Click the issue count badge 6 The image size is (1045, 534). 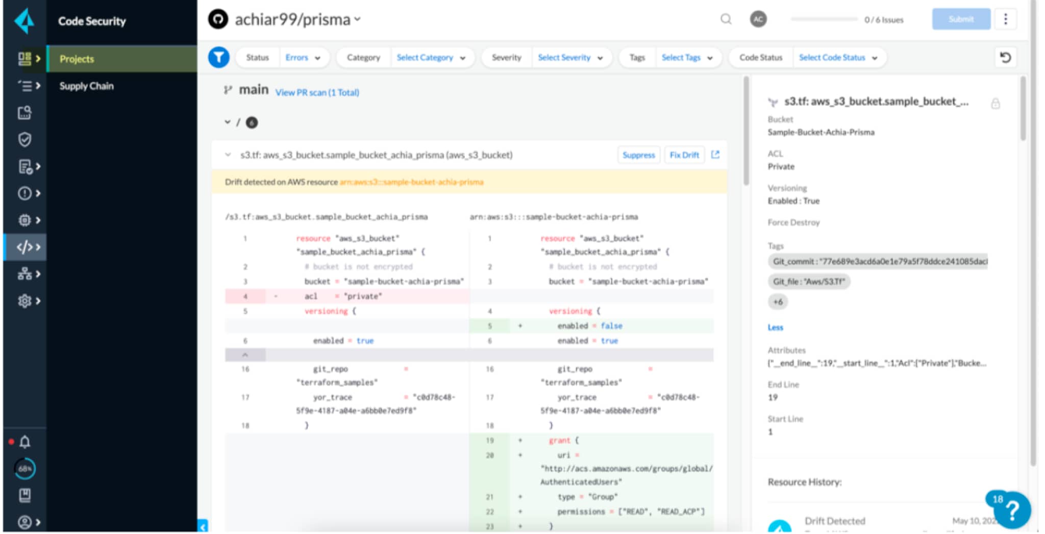pos(252,122)
